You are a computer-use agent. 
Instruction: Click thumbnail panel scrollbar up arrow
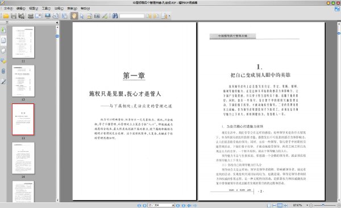[57, 27]
